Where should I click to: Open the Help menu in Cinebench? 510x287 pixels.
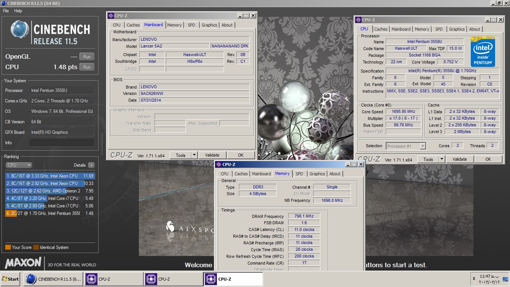18,11
